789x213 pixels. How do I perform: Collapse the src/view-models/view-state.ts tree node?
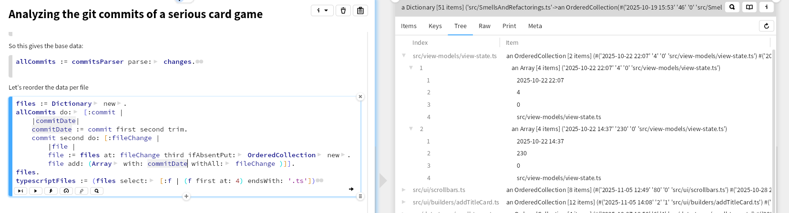[404, 56]
